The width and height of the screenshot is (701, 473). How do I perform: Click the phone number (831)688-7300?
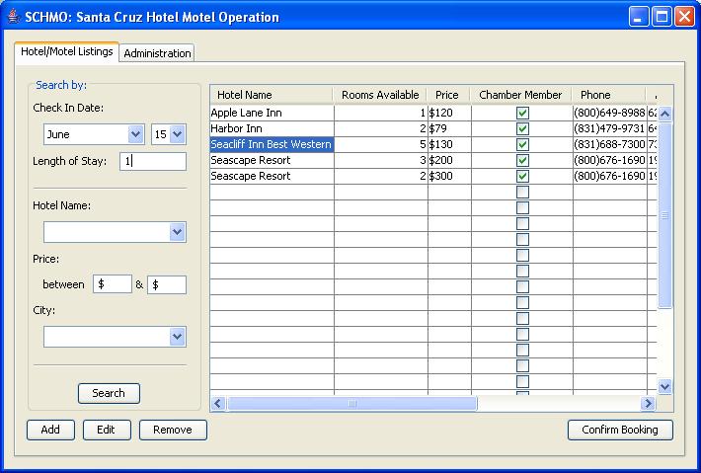coord(610,144)
